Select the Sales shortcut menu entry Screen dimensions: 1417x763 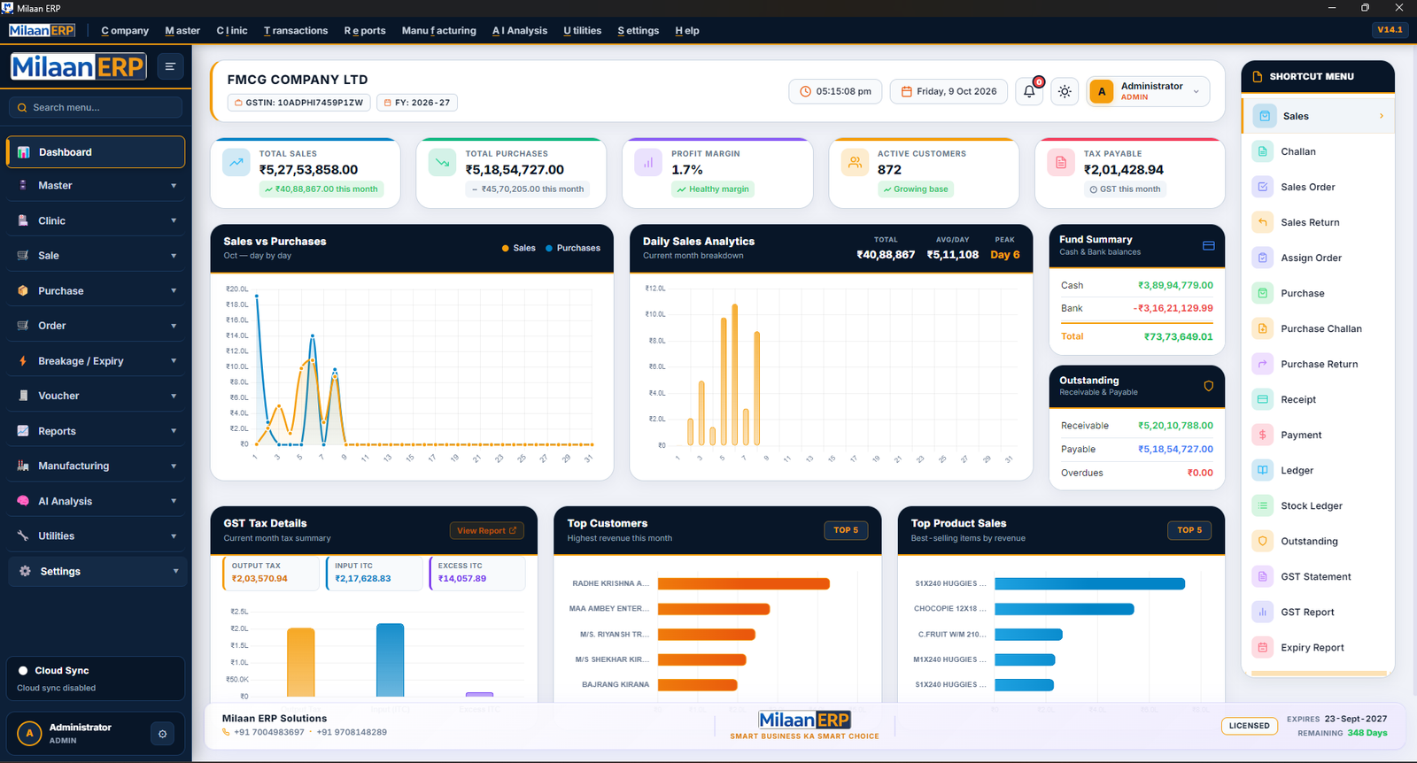pyautogui.click(x=1319, y=116)
